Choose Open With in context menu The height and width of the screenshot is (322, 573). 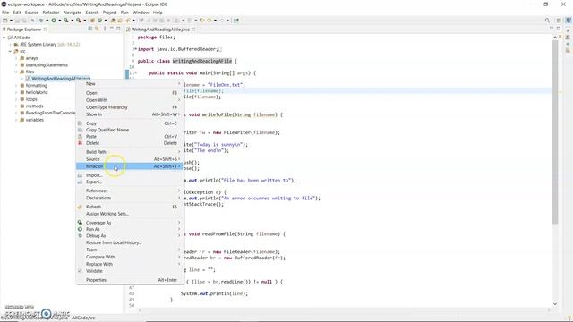[x=129, y=100]
